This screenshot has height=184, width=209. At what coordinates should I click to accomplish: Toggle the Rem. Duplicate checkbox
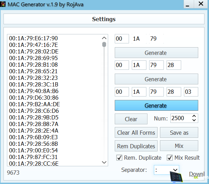pos(119,158)
